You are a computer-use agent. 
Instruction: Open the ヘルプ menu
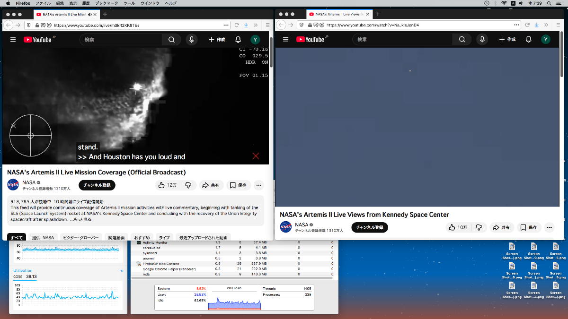point(170,3)
